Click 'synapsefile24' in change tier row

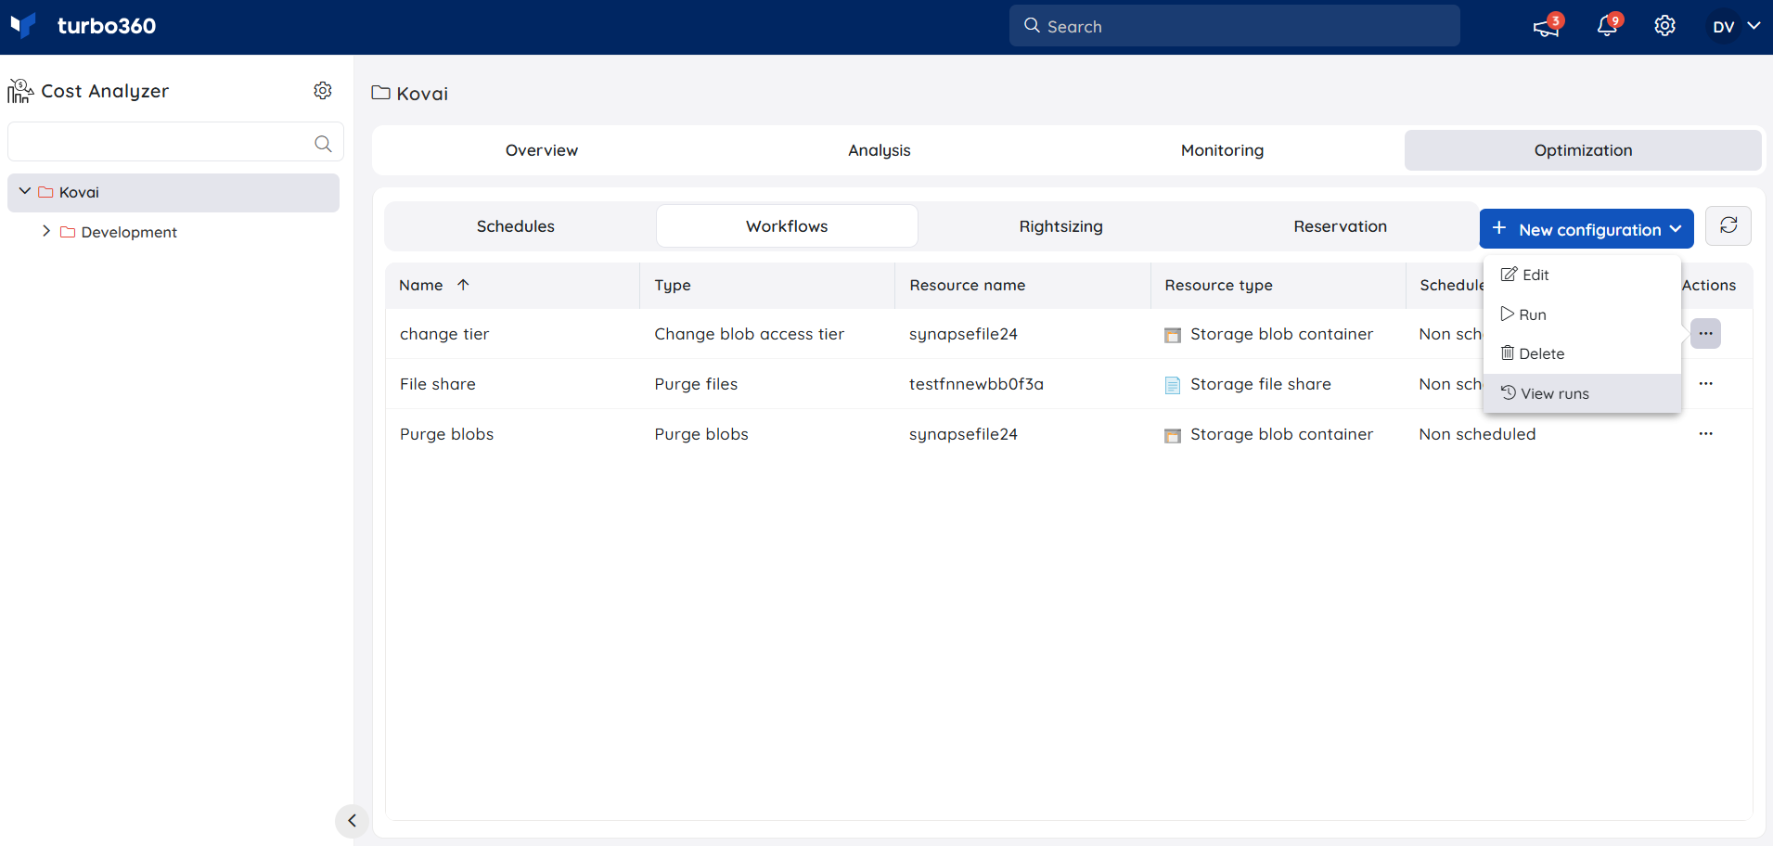pos(963,334)
